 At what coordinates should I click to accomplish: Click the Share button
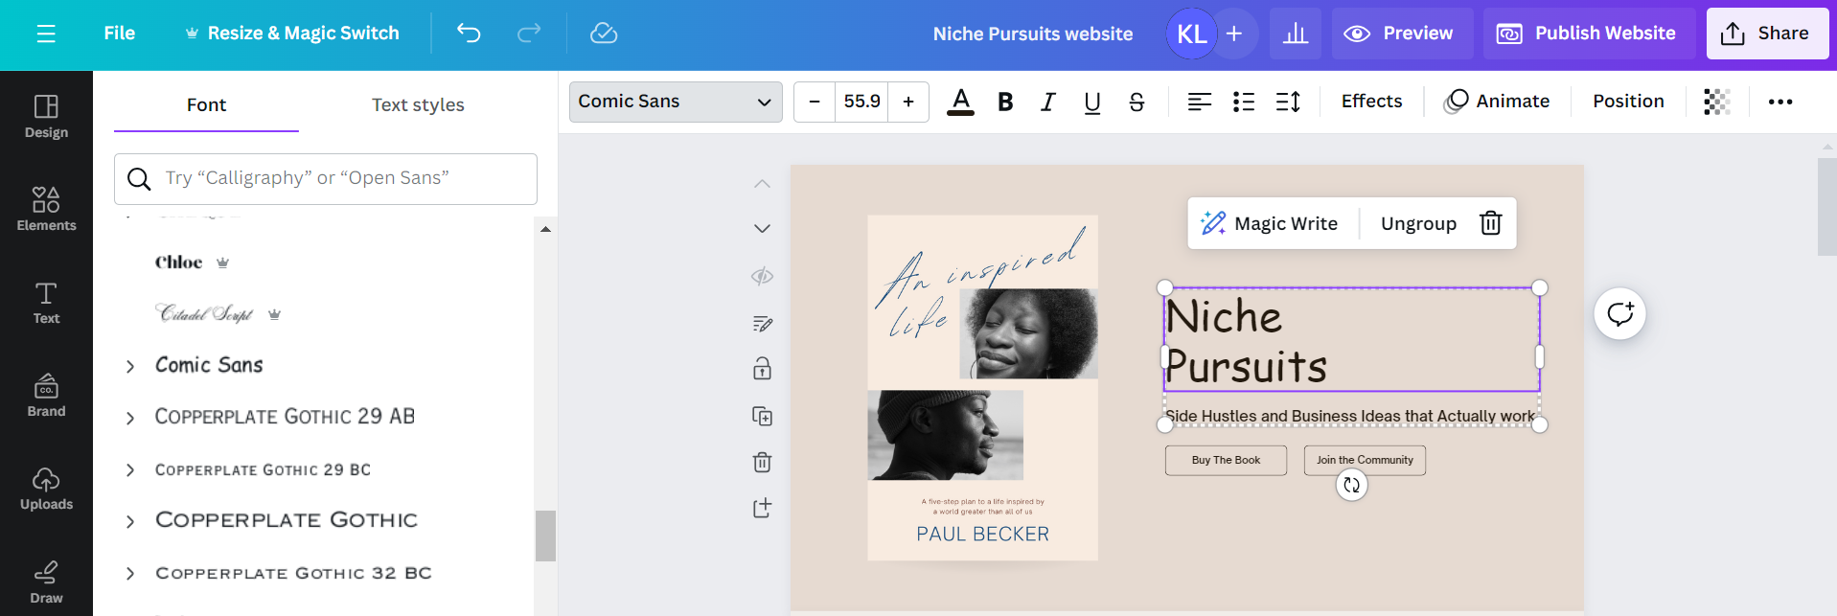tap(1767, 34)
